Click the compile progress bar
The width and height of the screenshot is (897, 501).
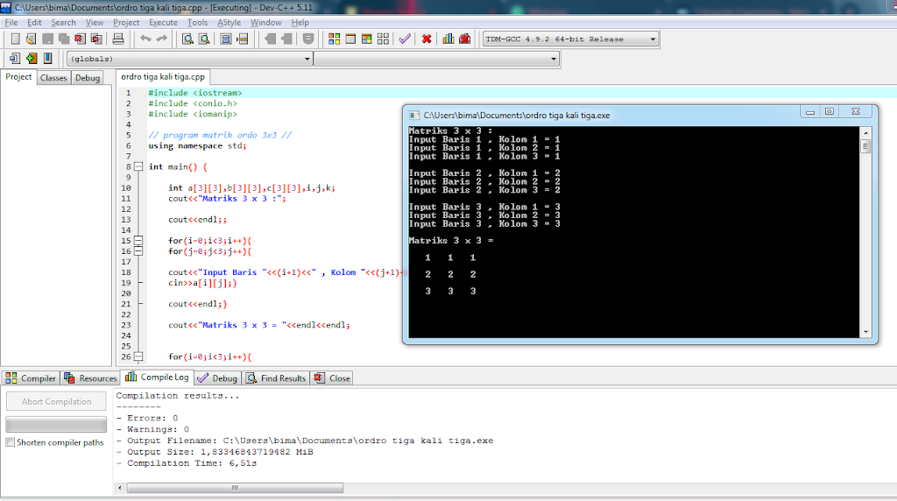click(x=57, y=424)
